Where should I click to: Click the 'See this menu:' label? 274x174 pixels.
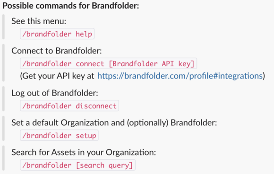(39, 21)
